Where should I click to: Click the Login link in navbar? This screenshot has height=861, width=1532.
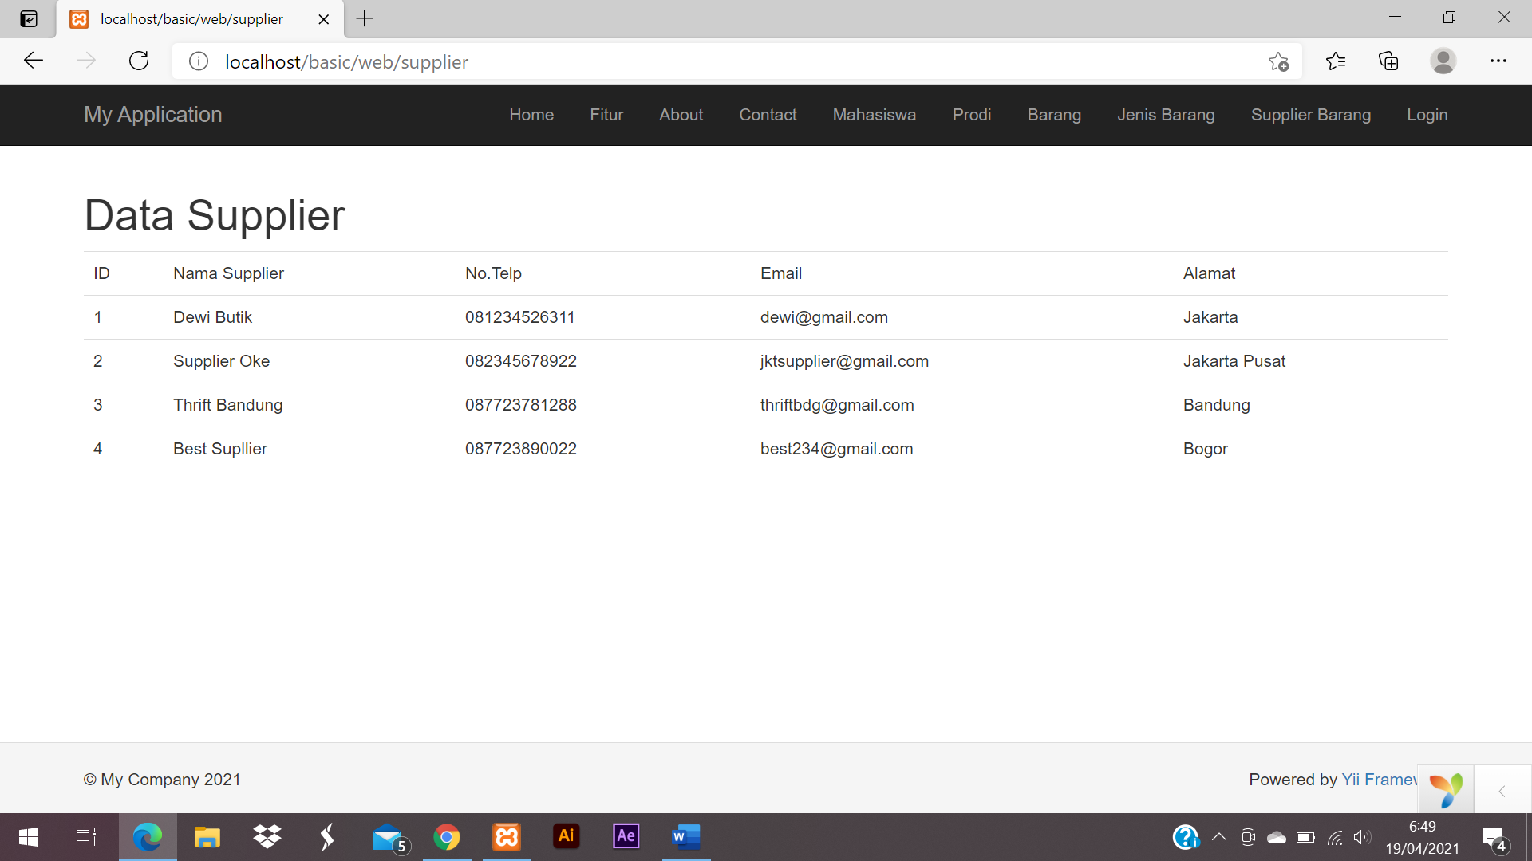click(1427, 115)
